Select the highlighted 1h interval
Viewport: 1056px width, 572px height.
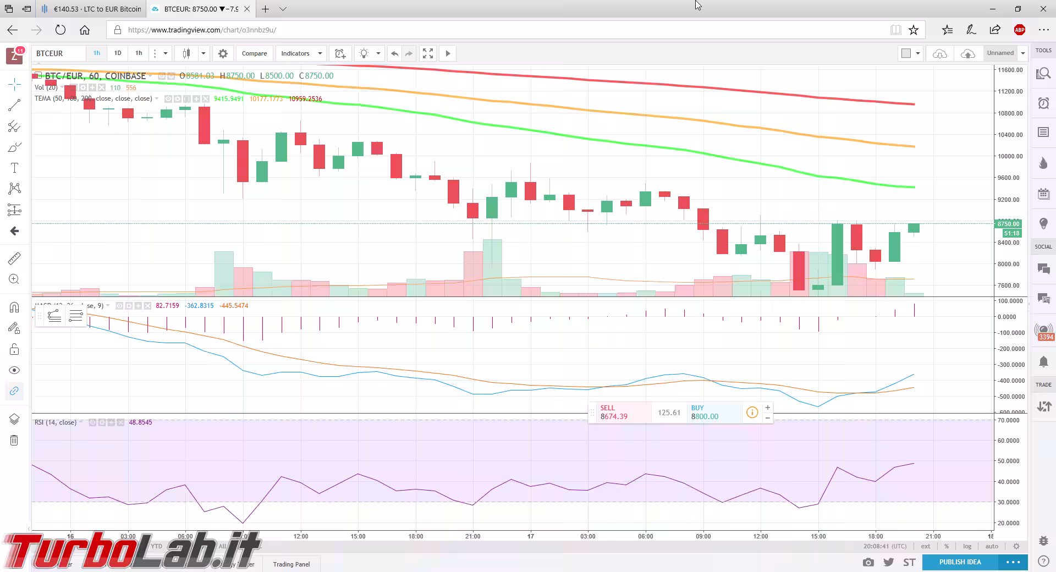pos(97,53)
